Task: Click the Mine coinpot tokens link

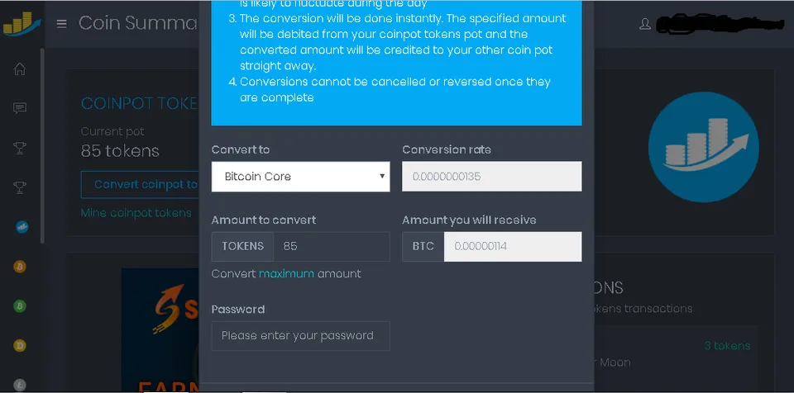Action: coord(136,213)
